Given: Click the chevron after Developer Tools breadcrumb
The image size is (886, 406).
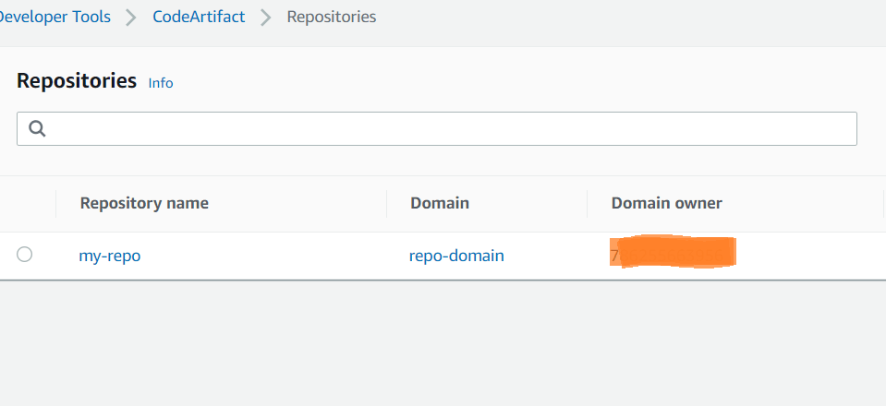Looking at the screenshot, I should [x=132, y=18].
